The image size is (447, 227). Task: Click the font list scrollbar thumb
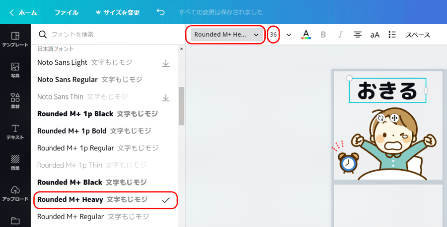(181, 106)
